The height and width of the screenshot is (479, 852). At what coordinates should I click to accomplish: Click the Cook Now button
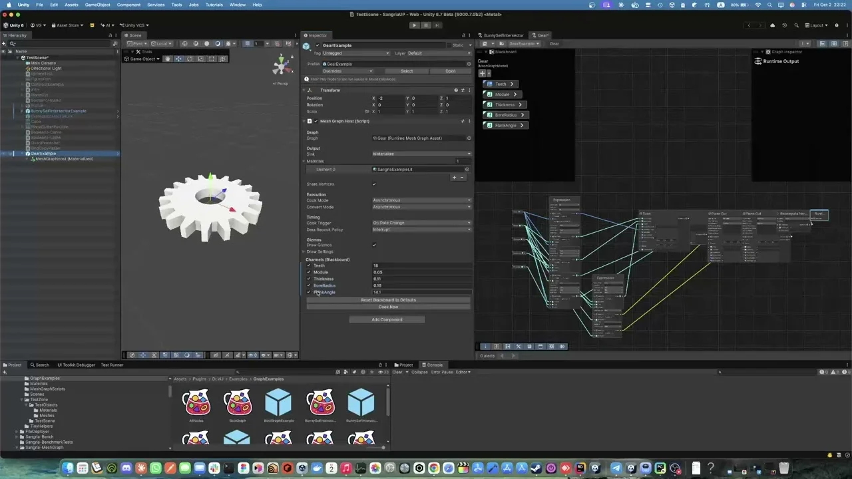click(388, 307)
